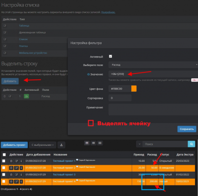Screen dimensions: 198x196
Task: Click the orange background color swatch
Action: [x=134, y=89]
